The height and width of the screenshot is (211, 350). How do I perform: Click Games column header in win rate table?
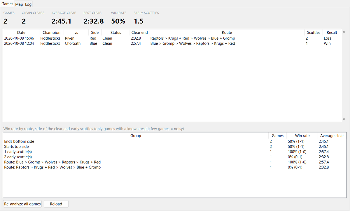tap(277, 136)
